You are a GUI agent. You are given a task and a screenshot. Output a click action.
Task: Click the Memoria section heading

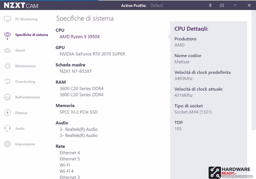(x=65, y=106)
